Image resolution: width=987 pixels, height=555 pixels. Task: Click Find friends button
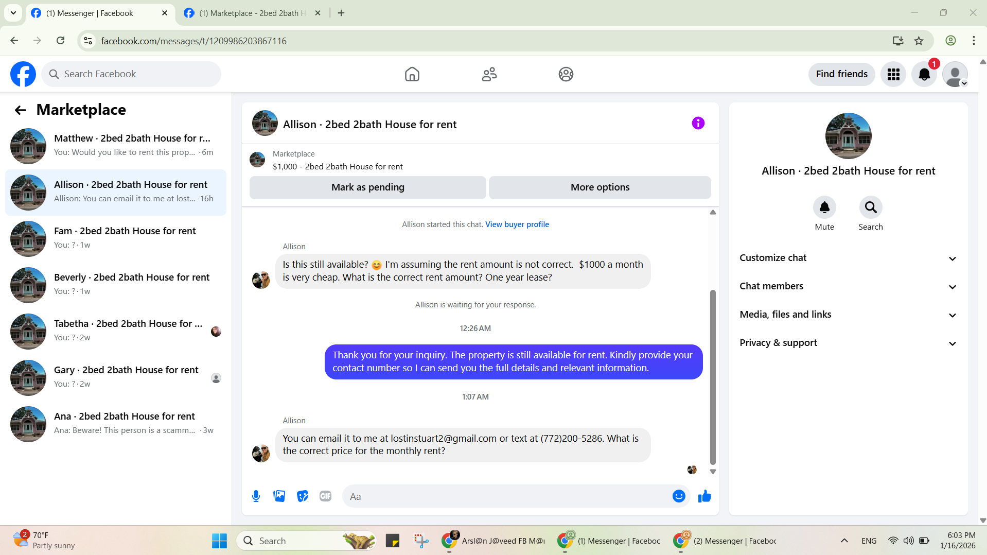(x=841, y=74)
